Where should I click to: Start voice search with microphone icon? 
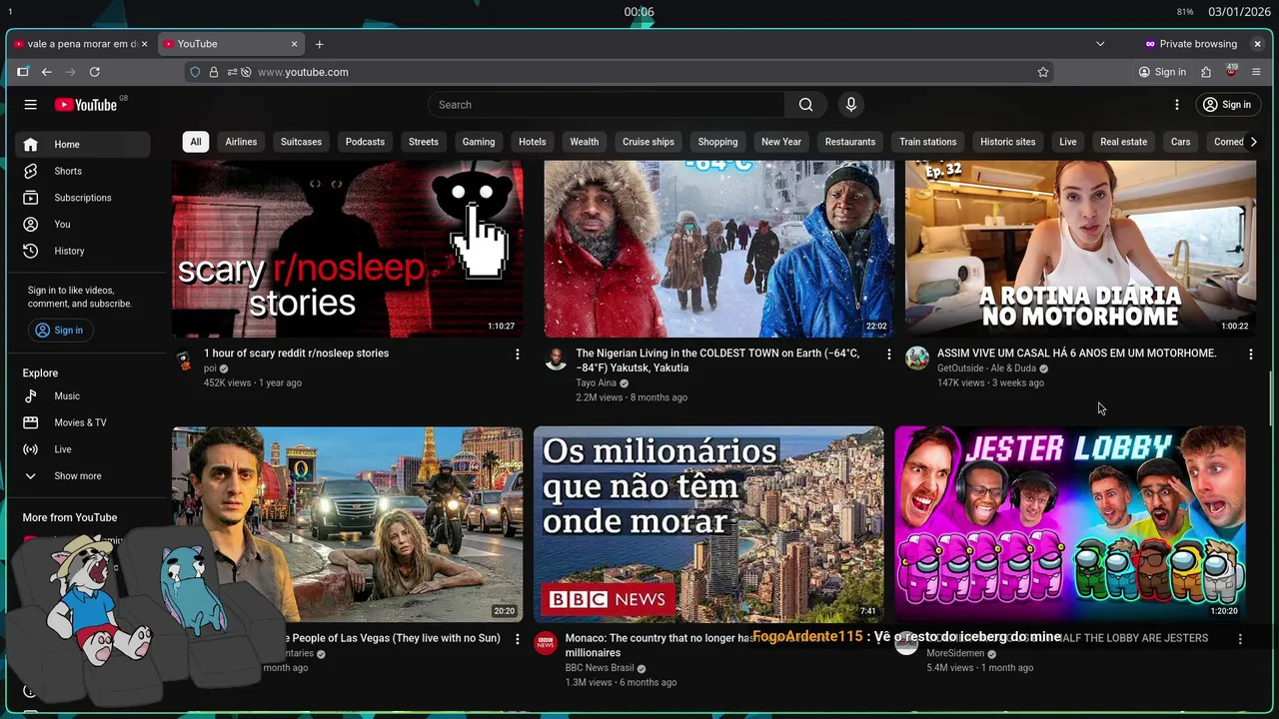pyautogui.click(x=851, y=105)
